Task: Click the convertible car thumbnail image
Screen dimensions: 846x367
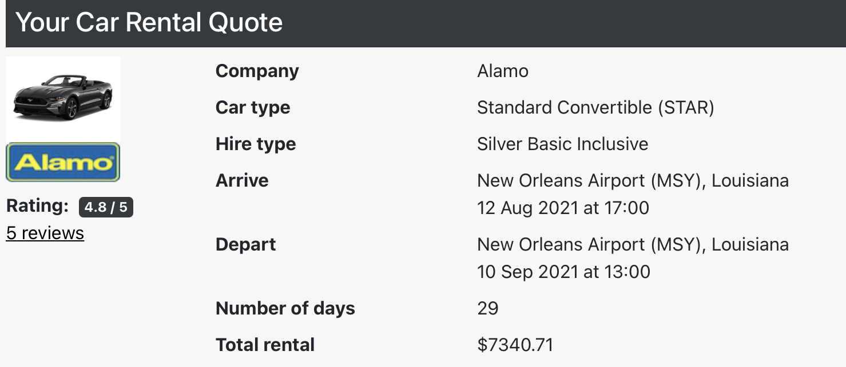Action: (63, 98)
